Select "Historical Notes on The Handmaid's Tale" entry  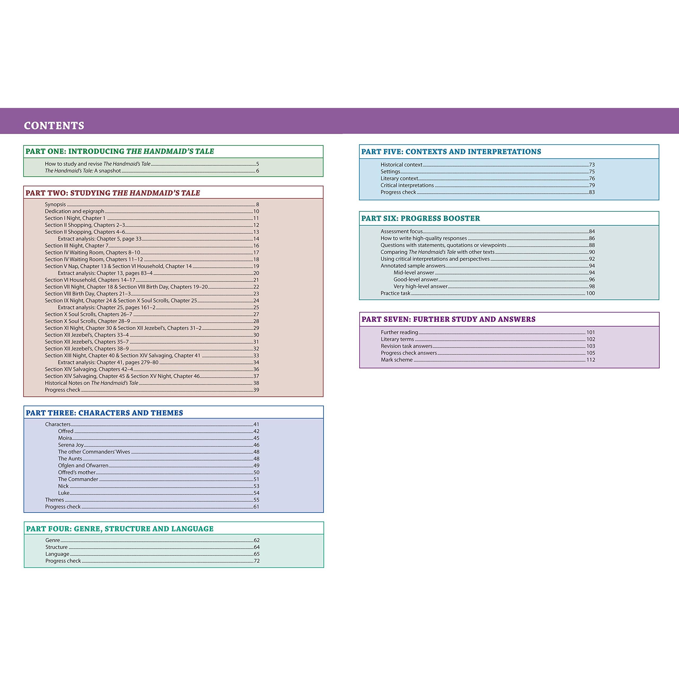pos(152,383)
